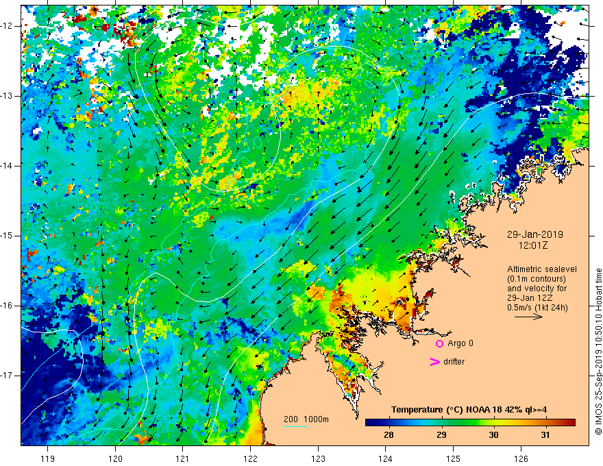Click longitude axis label '119'

(47, 458)
